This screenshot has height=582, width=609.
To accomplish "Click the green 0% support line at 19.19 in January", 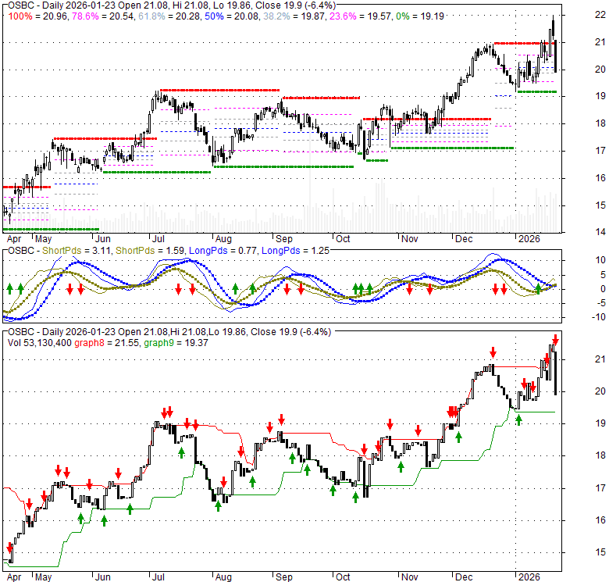I will pos(536,91).
